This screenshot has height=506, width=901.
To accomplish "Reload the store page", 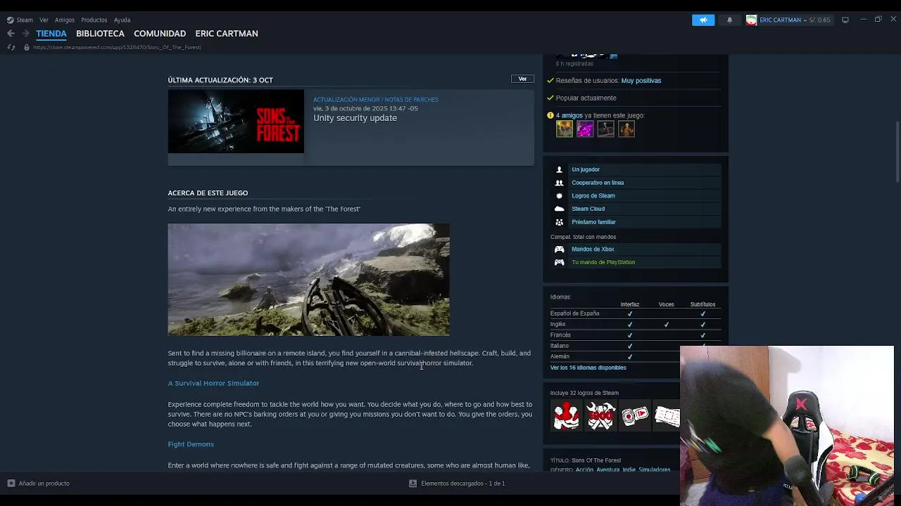I will tap(11, 47).
